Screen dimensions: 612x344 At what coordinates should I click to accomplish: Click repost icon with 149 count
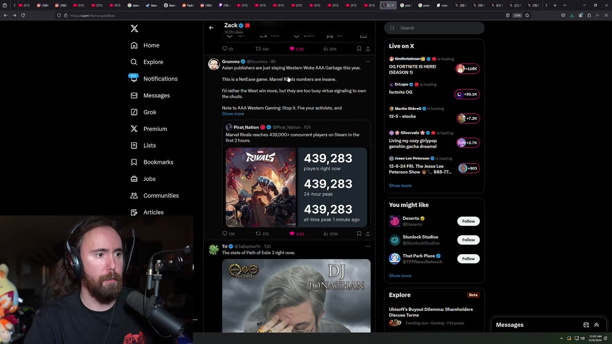(x=258, y=49)
